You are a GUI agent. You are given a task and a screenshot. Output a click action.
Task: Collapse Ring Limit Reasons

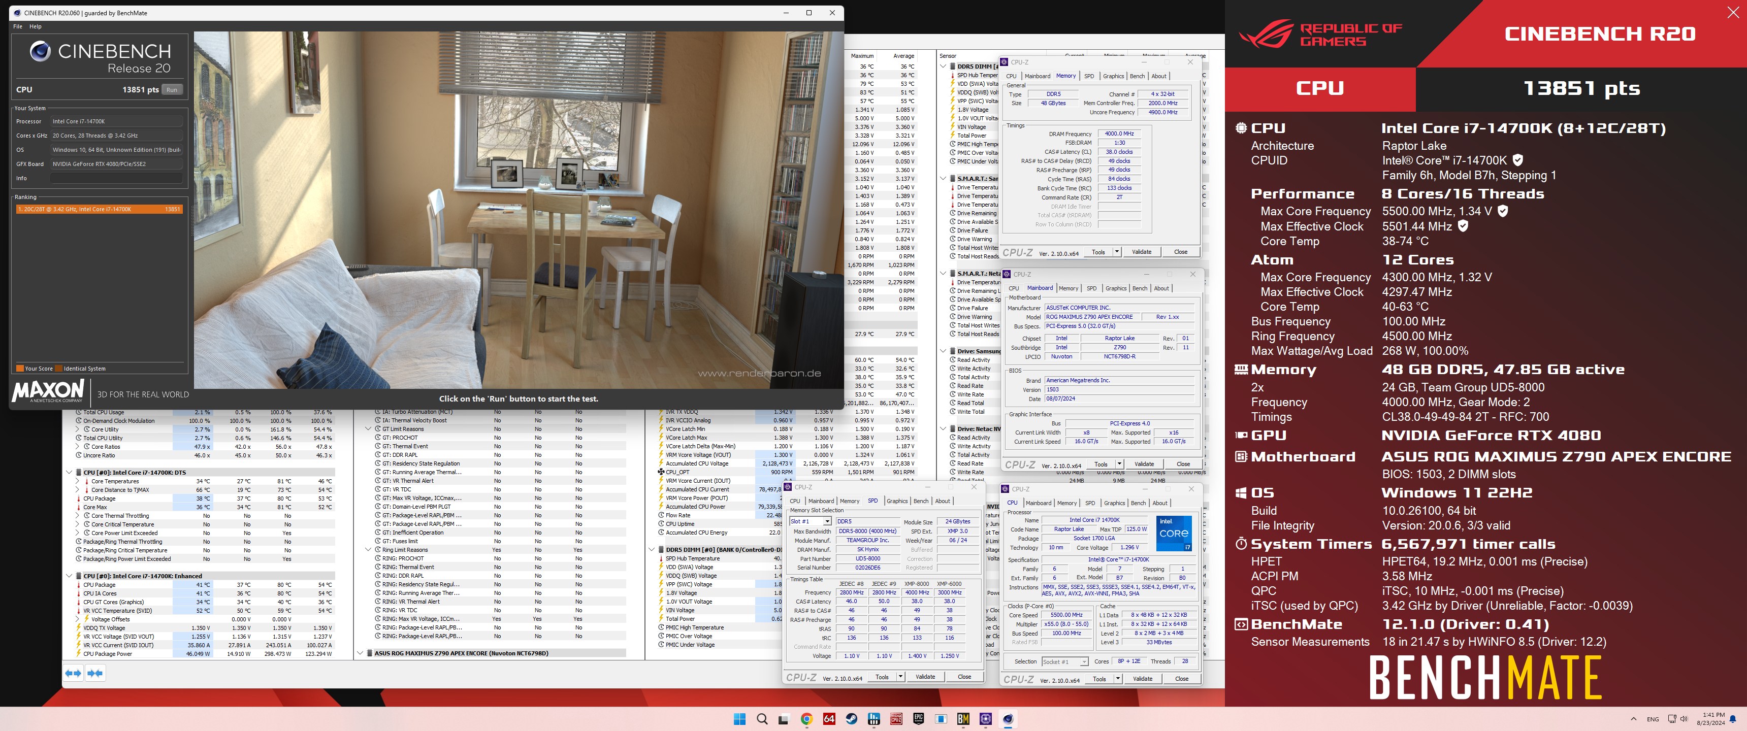[x=368, y=550]
